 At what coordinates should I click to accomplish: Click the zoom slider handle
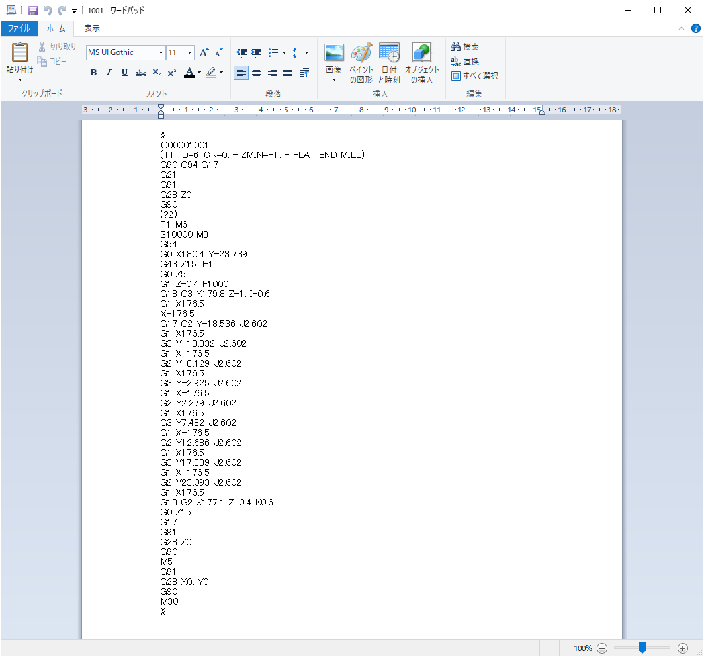(x=642, y=648)
